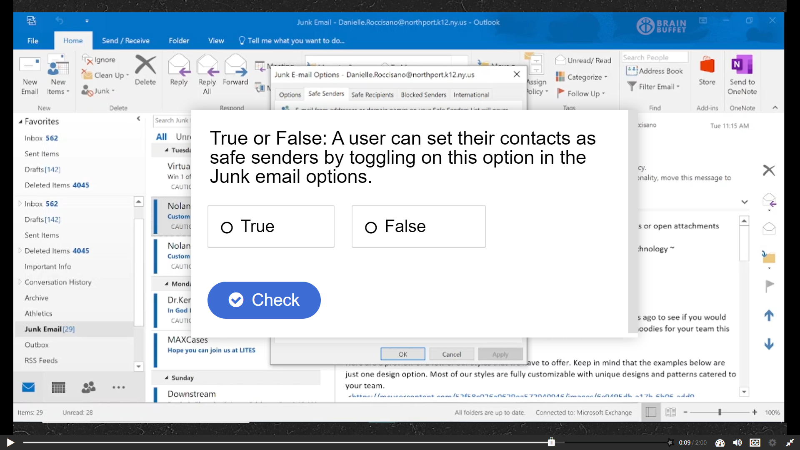Open the Send / Receive ribbon tab

tap(125, 41)
